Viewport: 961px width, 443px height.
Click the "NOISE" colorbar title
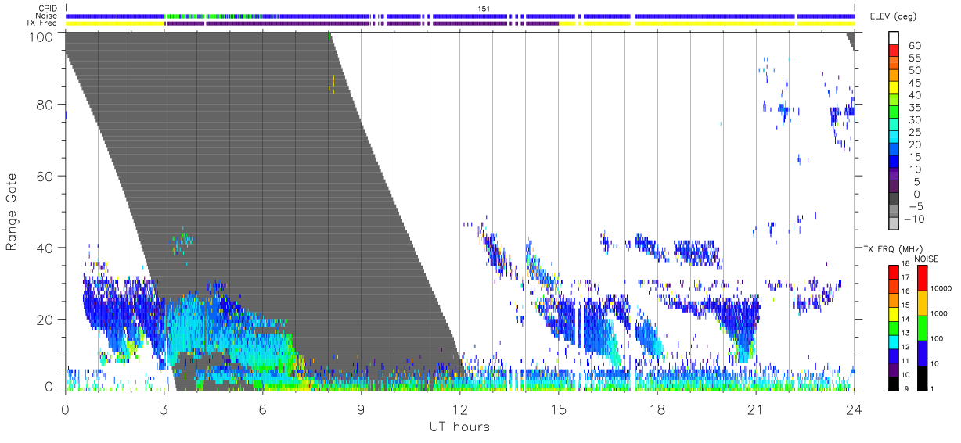click(927, 259)
